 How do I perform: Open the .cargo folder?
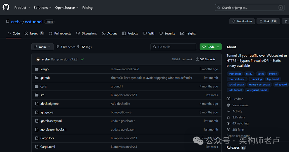click(44, 69)
